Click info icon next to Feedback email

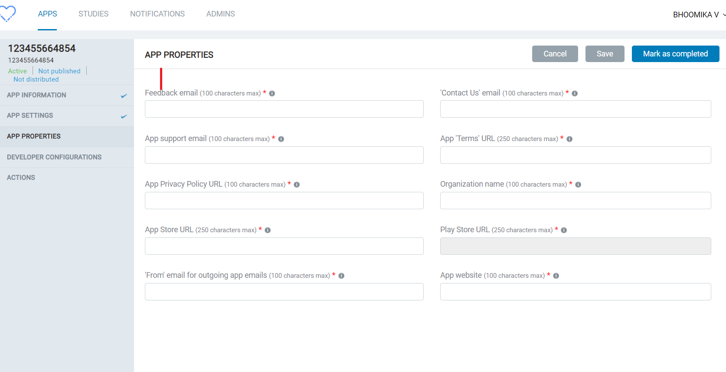pos(272,93)
